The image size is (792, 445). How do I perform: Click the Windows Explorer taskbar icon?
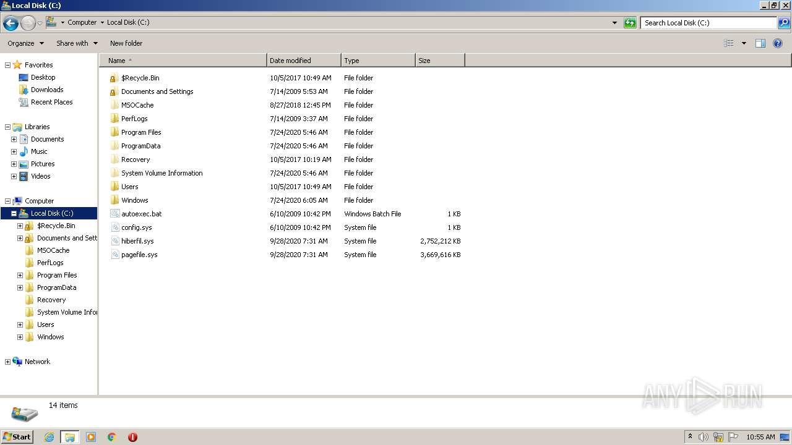click(70, 437)
